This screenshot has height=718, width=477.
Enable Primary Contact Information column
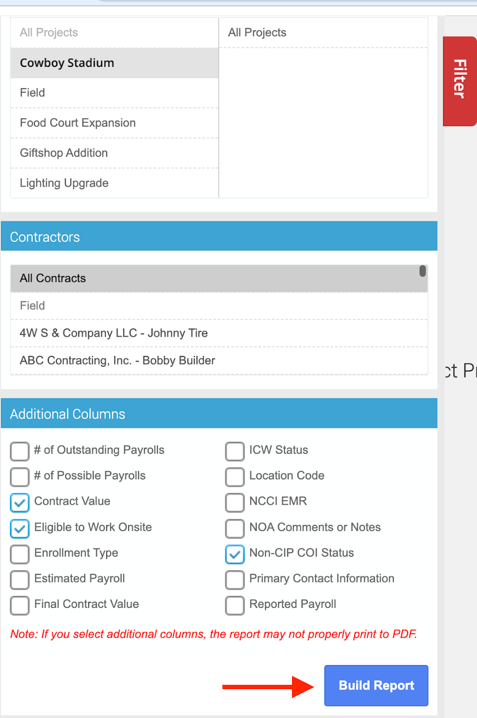click(235, 579)
